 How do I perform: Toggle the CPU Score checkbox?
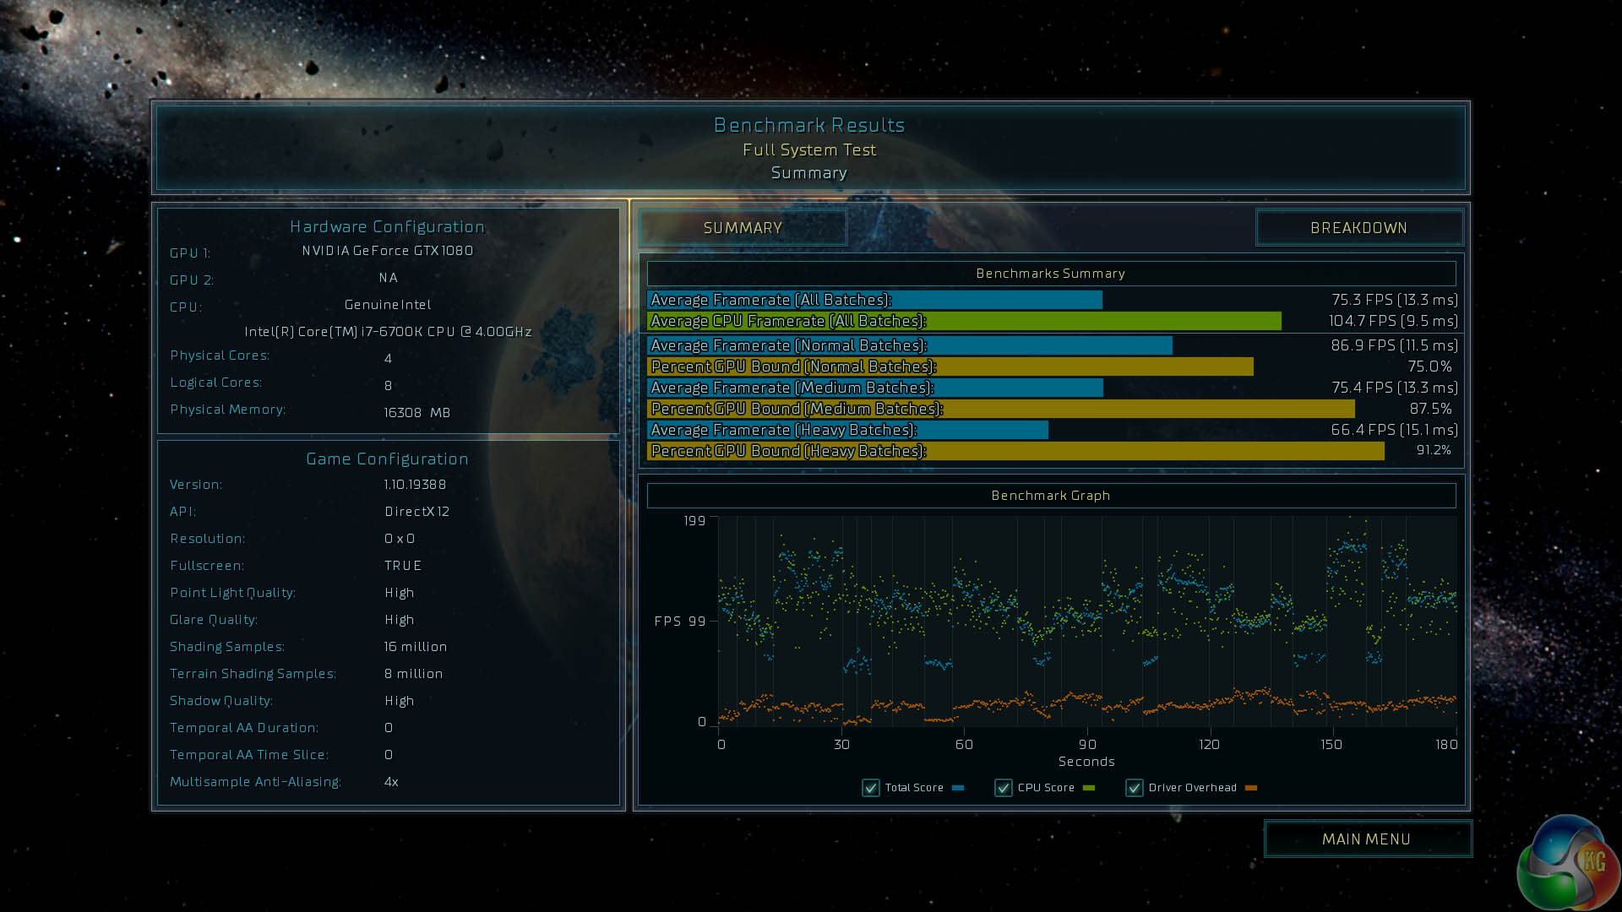click(x=1004, y=788)
